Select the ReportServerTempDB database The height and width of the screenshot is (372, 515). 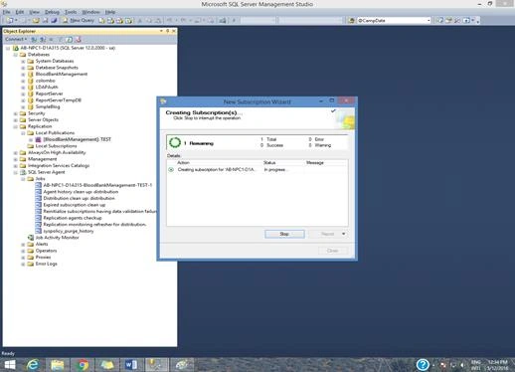click(59, 100)
